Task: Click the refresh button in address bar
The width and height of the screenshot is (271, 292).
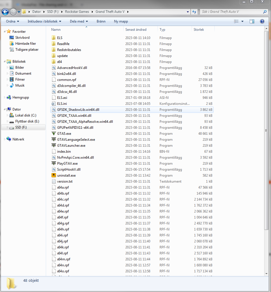Action: [194, 12]
